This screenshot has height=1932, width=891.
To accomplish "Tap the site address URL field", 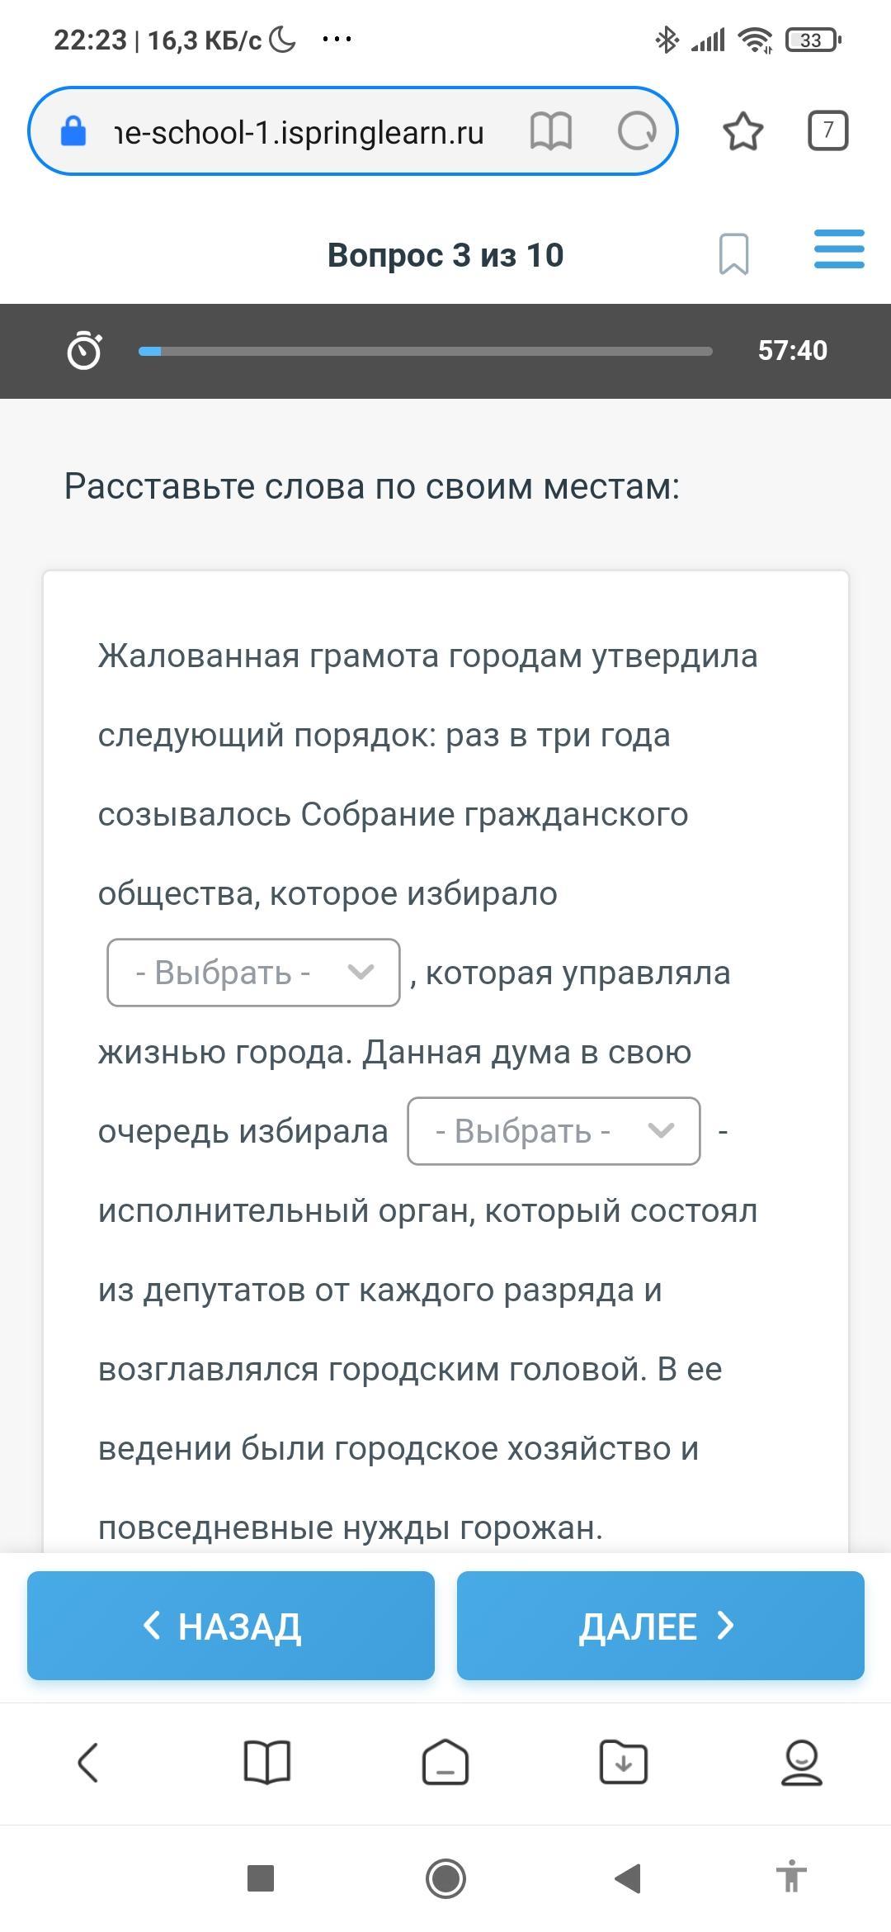I will click(x=299, y=132).
